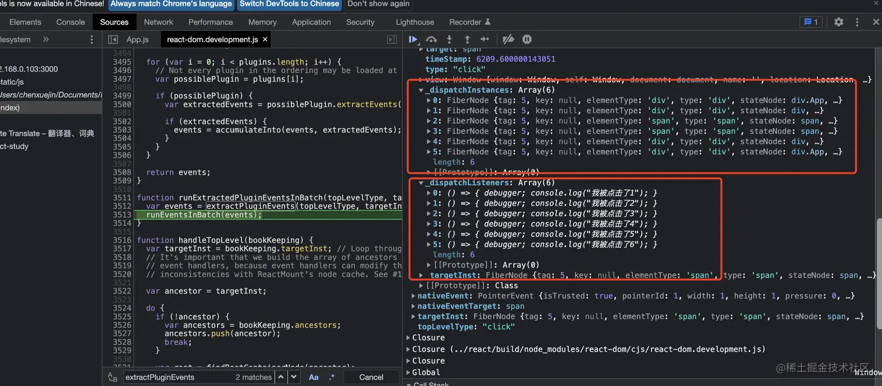
Task: Expand listener 0 logging 我被点击了1
Action: pos(429,193)
